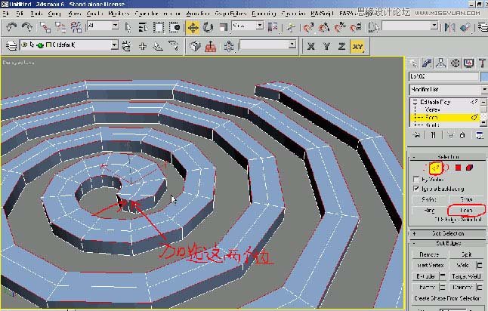Click the plus-shaped layer toolbar icon

pos(143,46)
